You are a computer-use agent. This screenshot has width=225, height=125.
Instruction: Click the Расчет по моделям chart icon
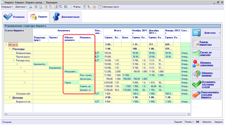point(196,53)
